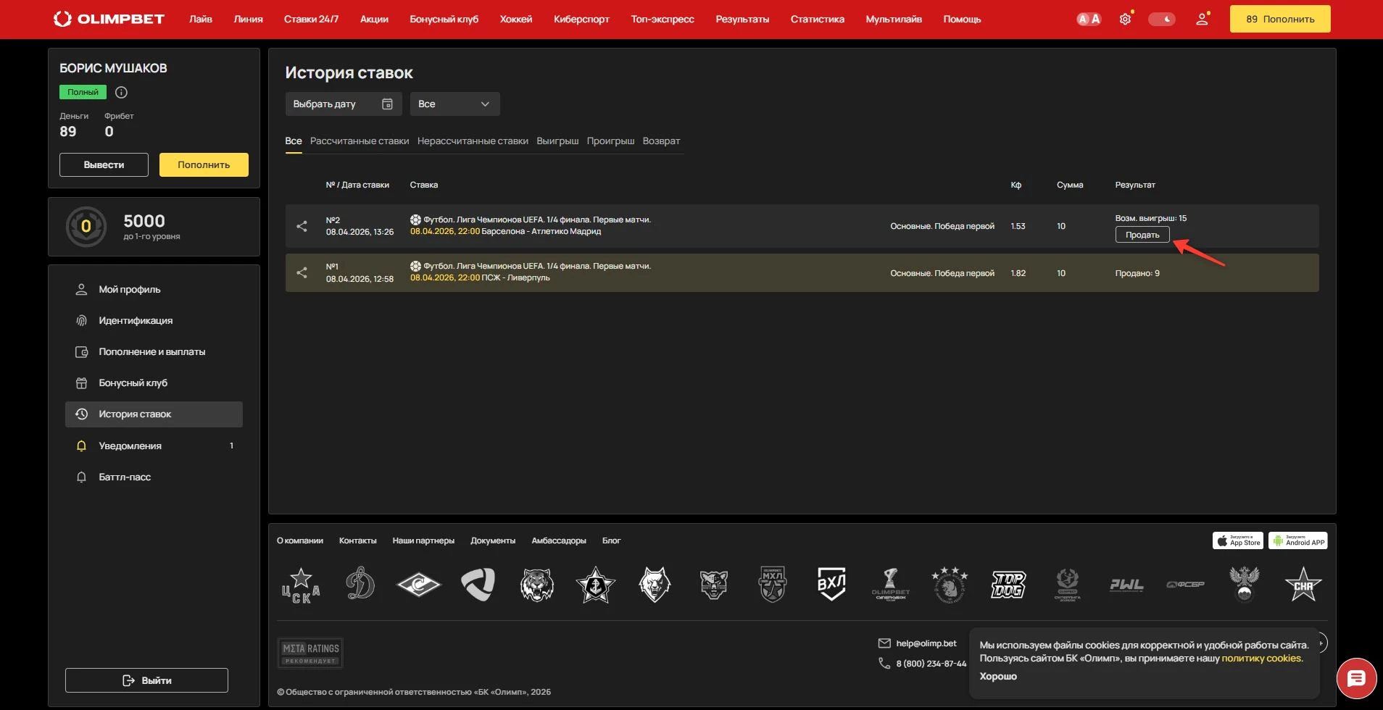Screen dimensions: 1383x710
Task: Open the live chat bubble
Action: pos(1356,679)
